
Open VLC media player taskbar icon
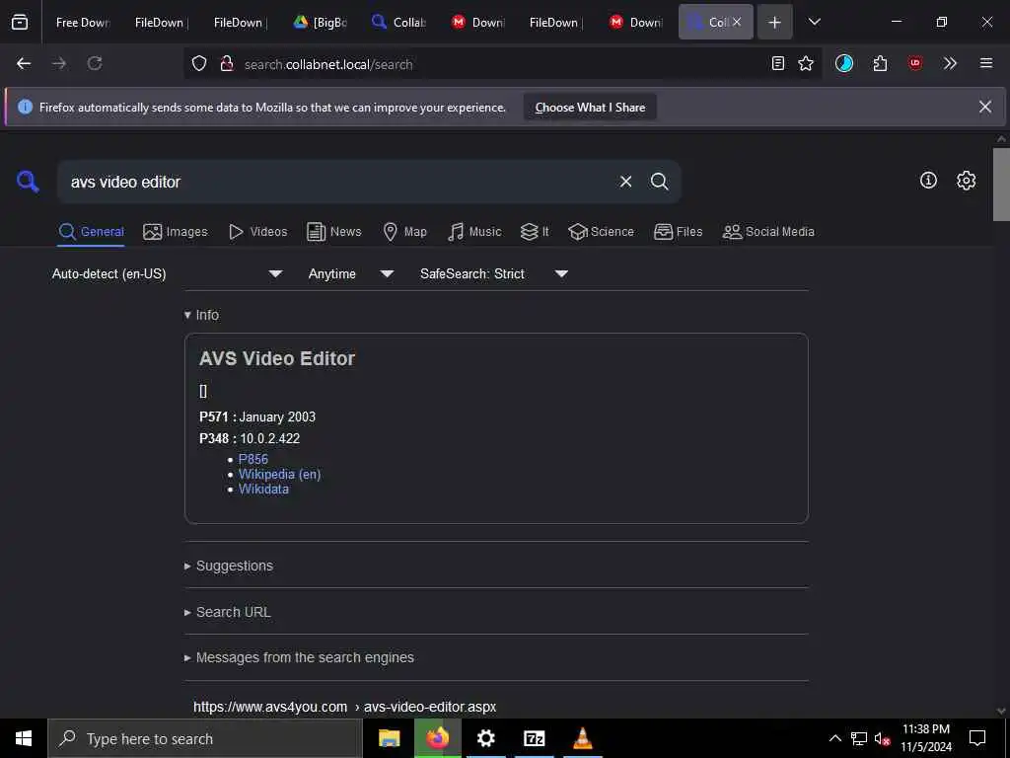[582, 738]
